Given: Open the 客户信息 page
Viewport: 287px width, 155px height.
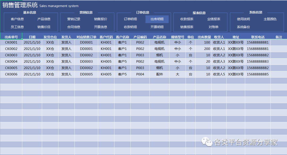Looking at the screenshot, I should click(17, 19).
